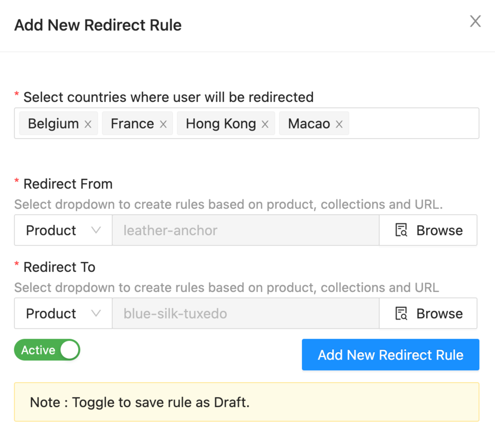Viewport: 495px width, 440px height.
Task: Delete the Hong Kong tag
Action: coord(265,124)
